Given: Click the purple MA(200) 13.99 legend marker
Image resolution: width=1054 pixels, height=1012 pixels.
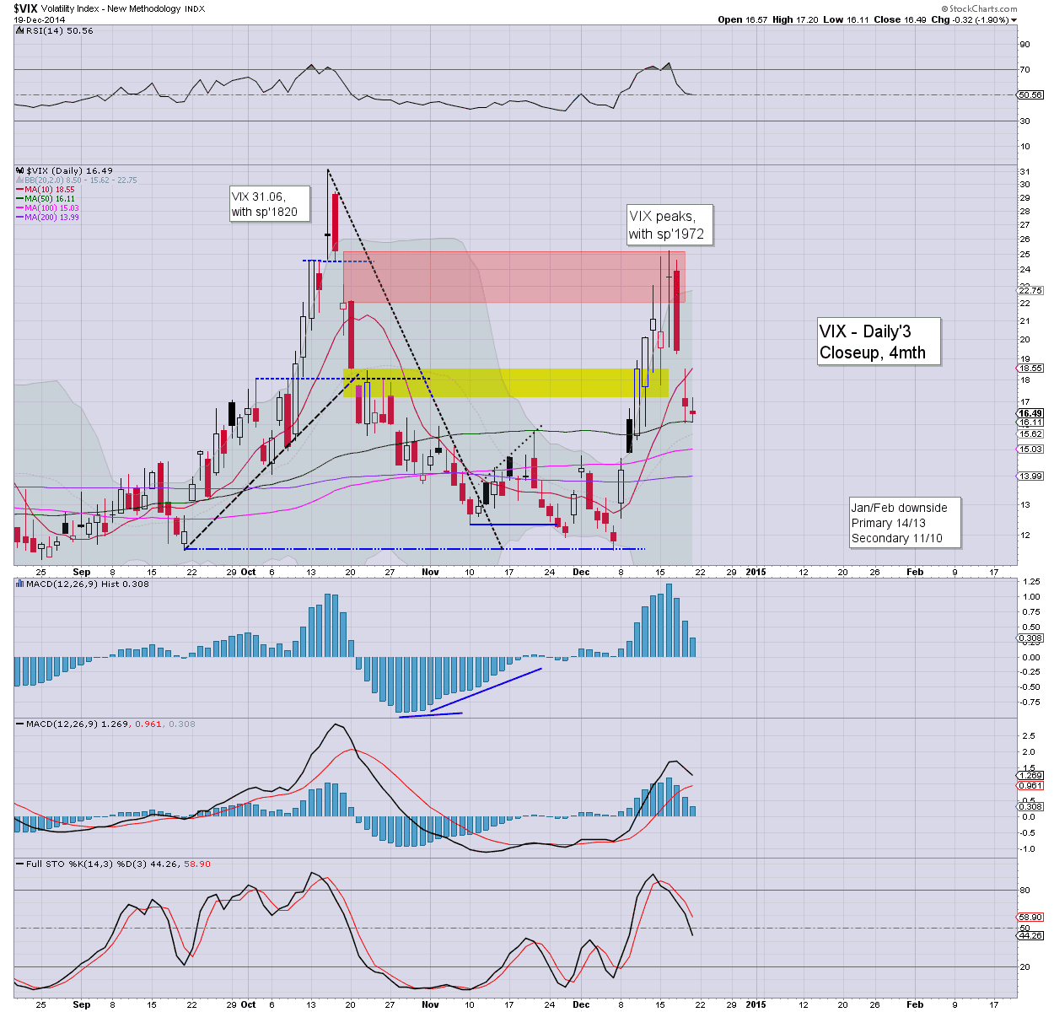Looking at the screenshot, I should [x=19, y=218].
